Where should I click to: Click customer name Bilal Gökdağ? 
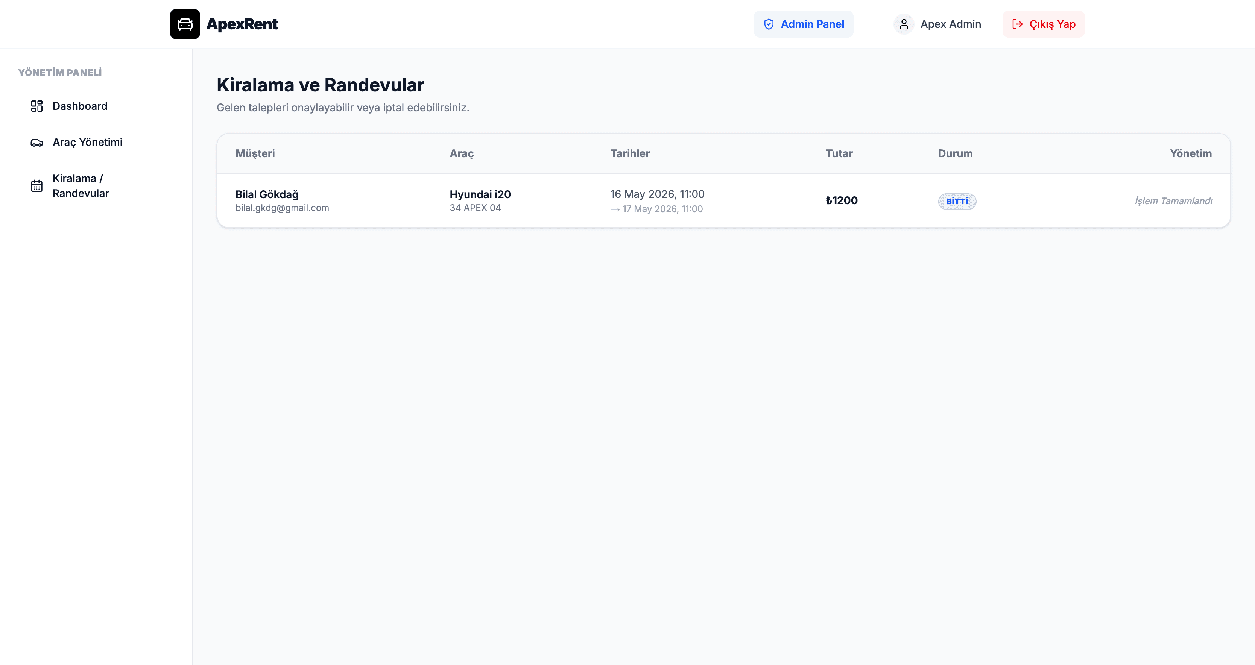click(x=266, y=194)
